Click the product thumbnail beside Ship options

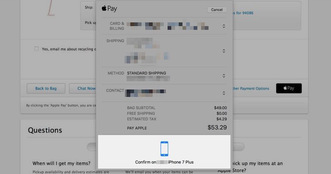click(x=50, y=8)
